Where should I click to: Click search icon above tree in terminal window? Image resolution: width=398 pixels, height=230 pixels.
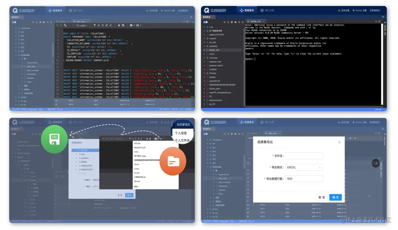(225, 22)
